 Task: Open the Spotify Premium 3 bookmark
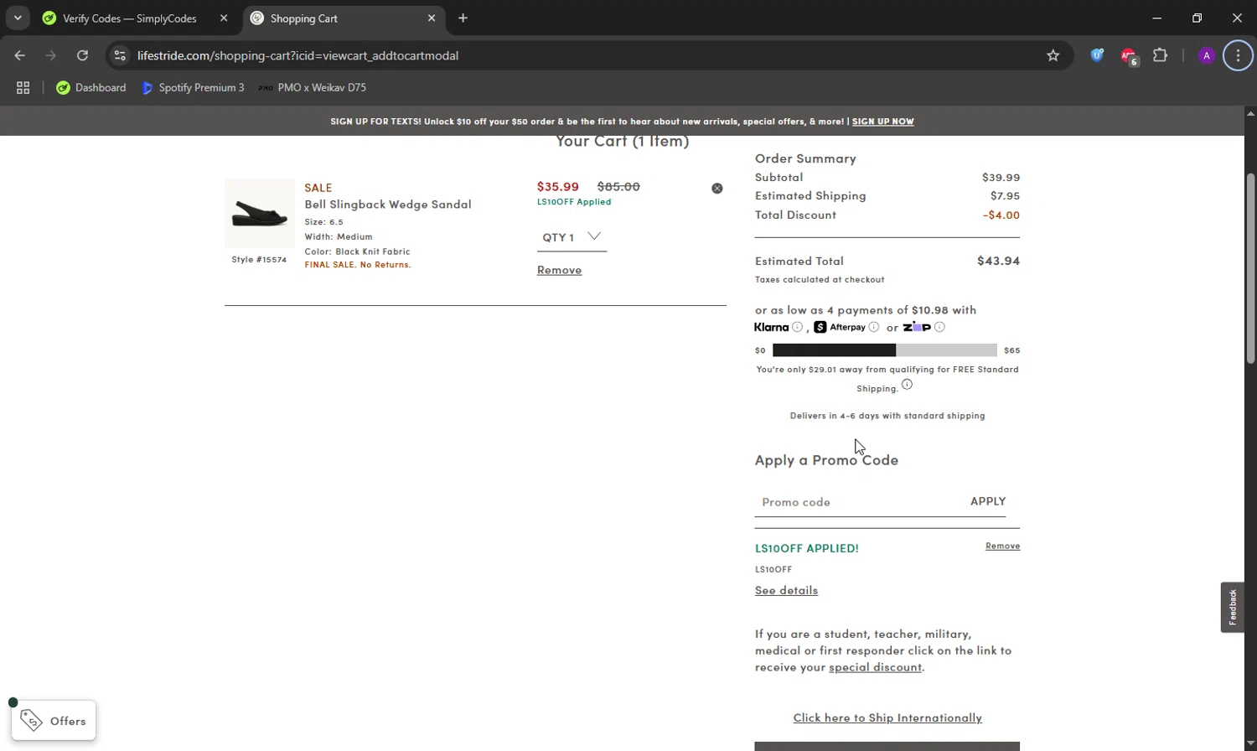click(x=194, y=87)
